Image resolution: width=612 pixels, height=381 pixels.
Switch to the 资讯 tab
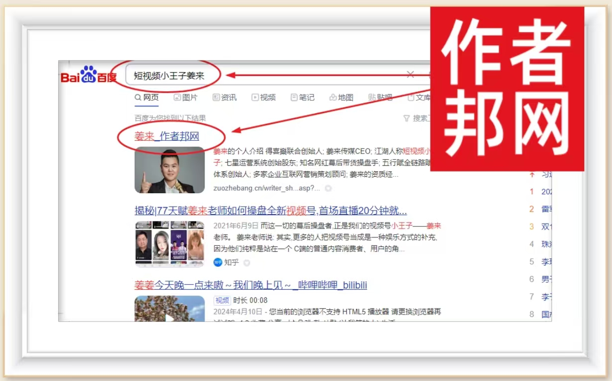pyautogui.click(x=224, y=97)
